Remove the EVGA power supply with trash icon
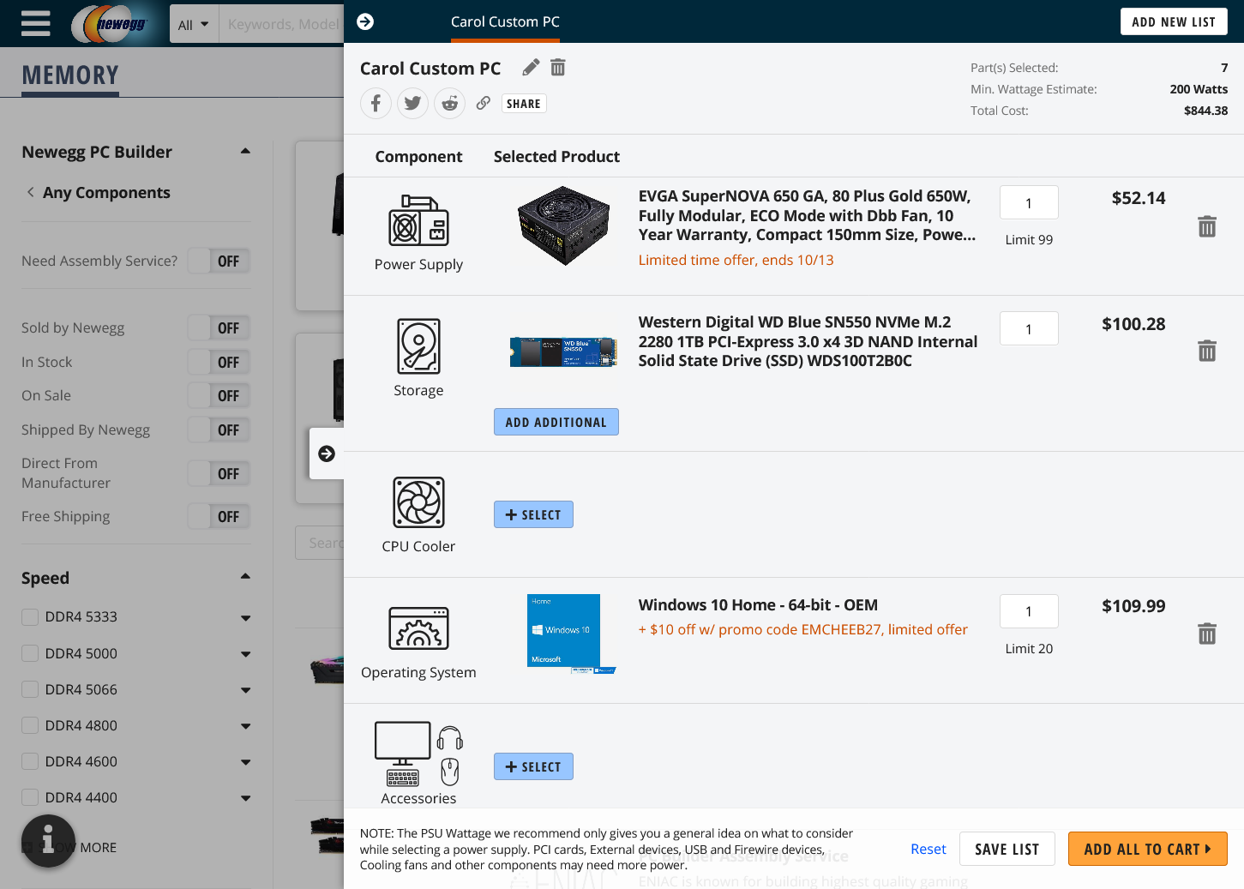This screenshot has height=889, width=1244. pyautogui.click(x=1206, y=227)
